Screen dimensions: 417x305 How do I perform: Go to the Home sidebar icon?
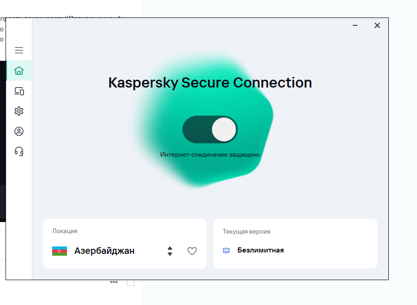19,70
